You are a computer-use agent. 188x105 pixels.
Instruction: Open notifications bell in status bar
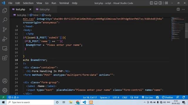coord(184,97)
